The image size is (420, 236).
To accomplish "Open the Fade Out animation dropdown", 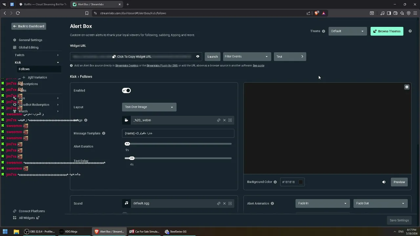I will click(x=381, y=203).
